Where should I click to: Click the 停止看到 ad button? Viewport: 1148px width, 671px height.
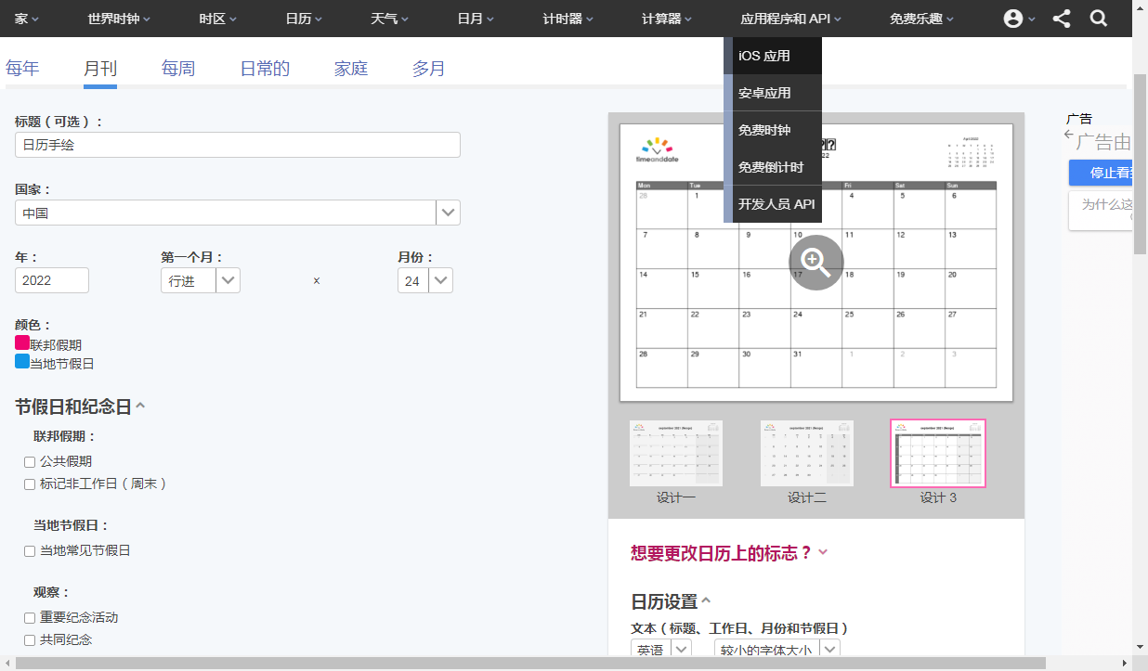click(1101, 173)
